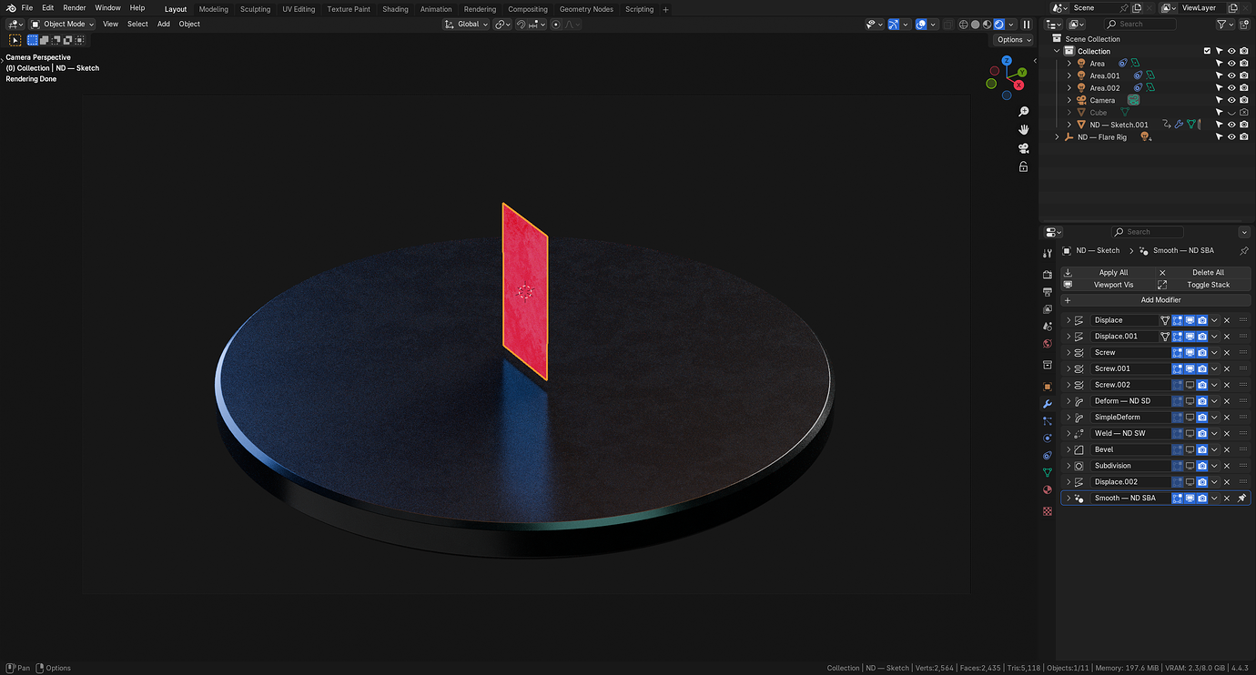Open the Modifiers wrench properties tab
Screen dimensions: 1256x675
[1048, 404]
